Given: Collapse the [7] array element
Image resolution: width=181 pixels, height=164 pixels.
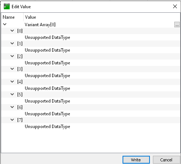Looking at the screenshot, I should pos(12,120).
